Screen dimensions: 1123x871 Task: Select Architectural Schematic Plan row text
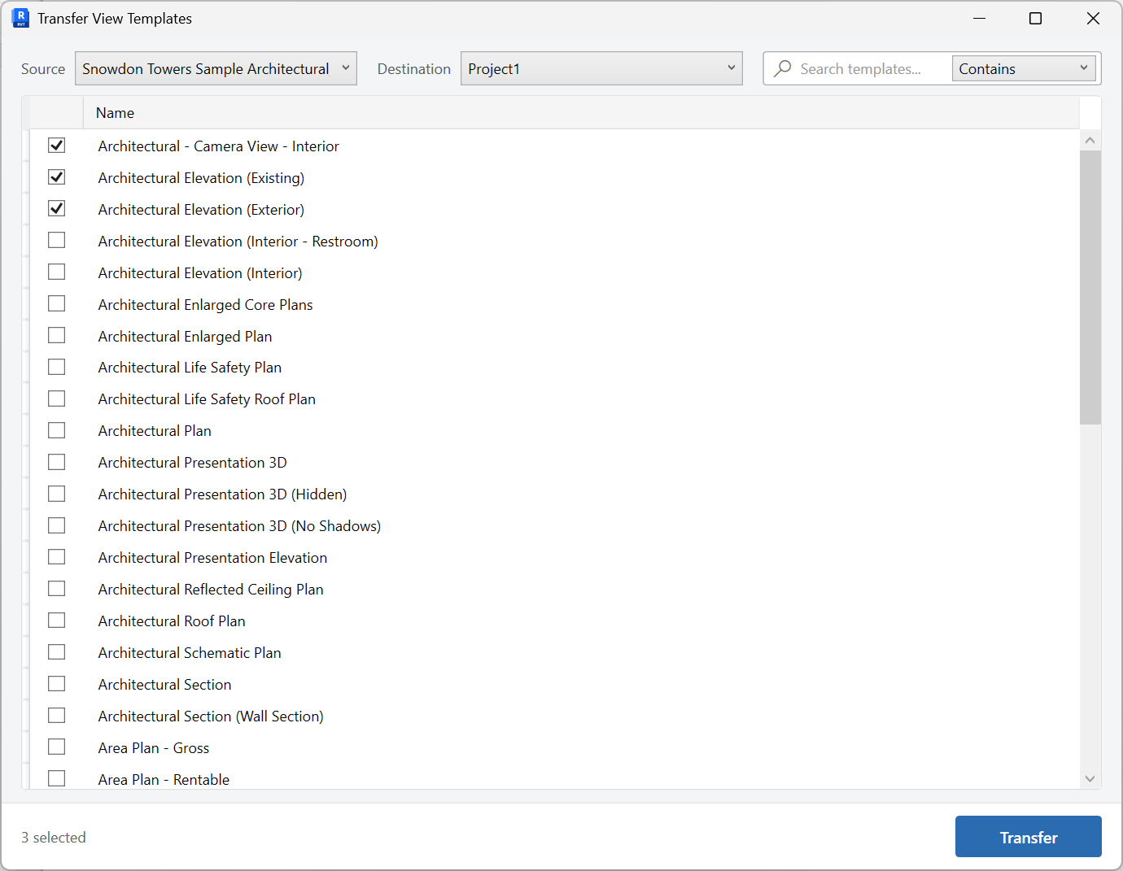(190, 653)
